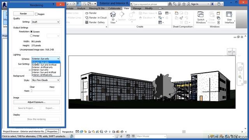
Task: Click the Render teapot ribbon button
Action: tap(91, 13)
